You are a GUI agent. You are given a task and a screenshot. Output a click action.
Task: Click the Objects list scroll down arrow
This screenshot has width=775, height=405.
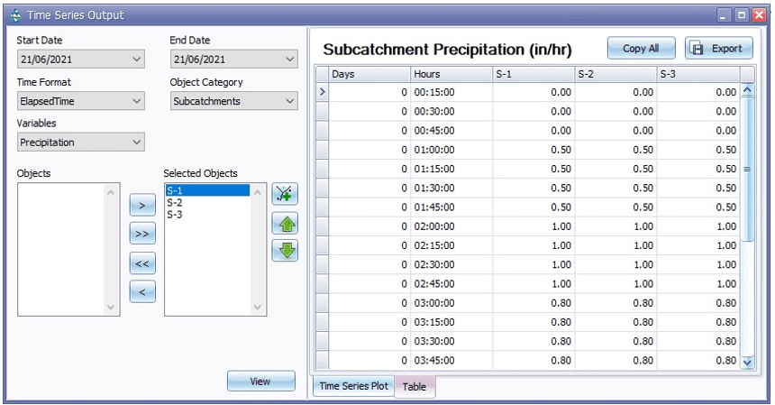(x=111, y=307)
